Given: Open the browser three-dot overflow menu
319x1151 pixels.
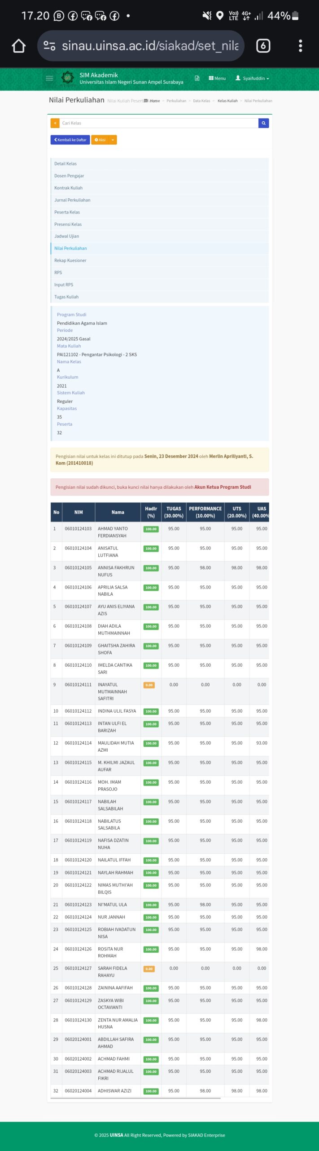Looking at the screenshot, I should pos(300,46).
